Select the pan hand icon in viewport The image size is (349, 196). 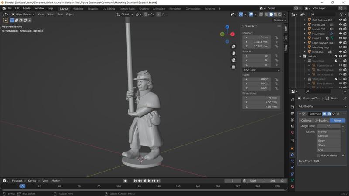233,53
